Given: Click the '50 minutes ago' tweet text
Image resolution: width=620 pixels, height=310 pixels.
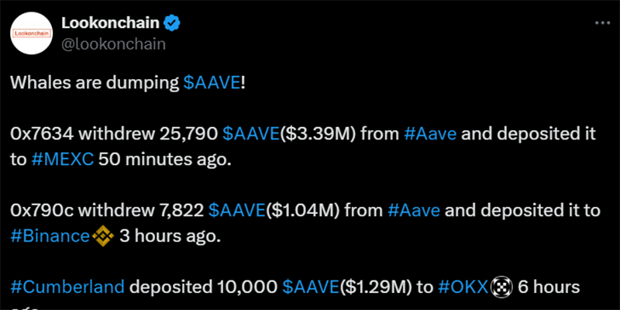Looking at the screenshot, I should click(164, 160).
